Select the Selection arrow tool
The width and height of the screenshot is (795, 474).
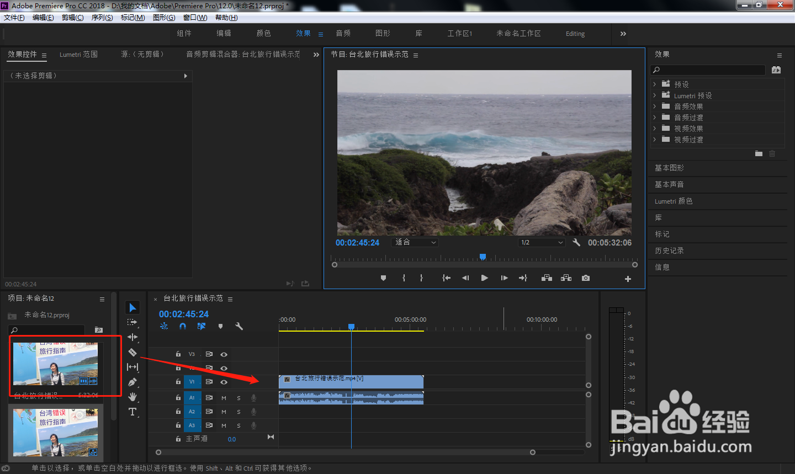tap(132, 307)
